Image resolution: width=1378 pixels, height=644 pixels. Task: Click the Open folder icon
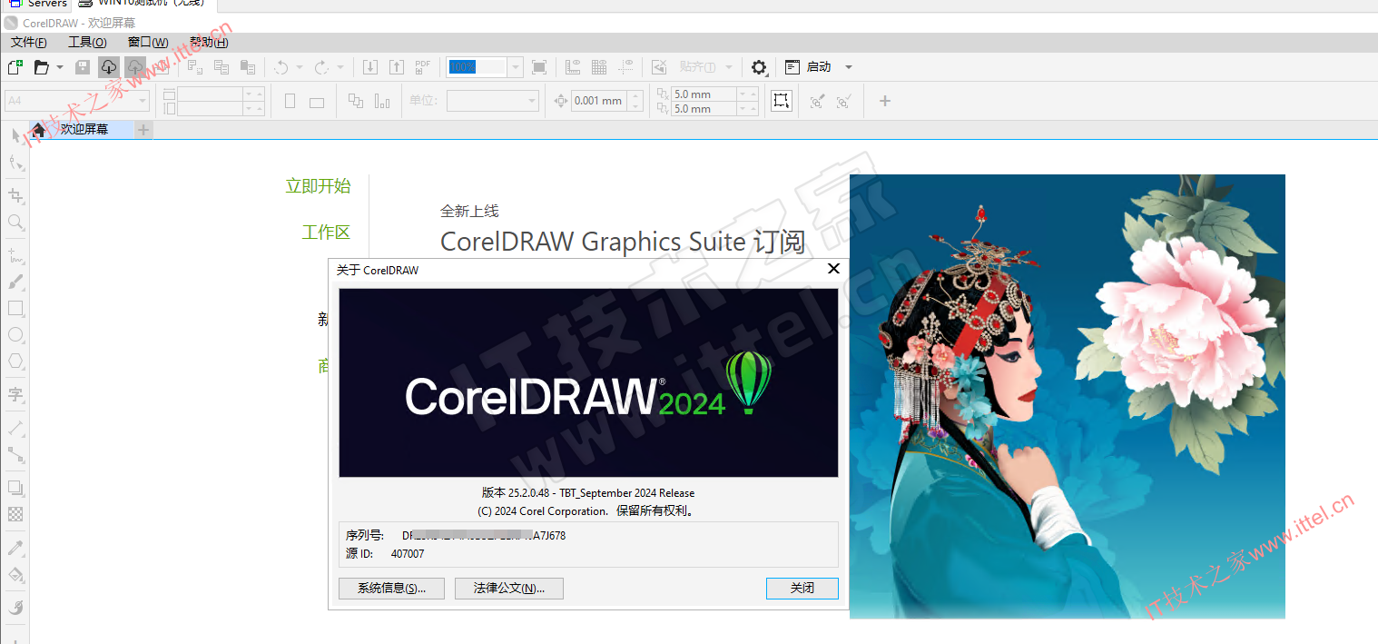click(x=41, y=67)
